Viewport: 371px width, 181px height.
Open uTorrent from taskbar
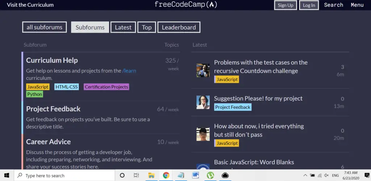210,175
